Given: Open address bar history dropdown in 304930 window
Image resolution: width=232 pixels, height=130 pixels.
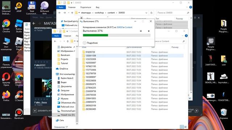Looking at the screenshot, I should click(x=146, y=13).
